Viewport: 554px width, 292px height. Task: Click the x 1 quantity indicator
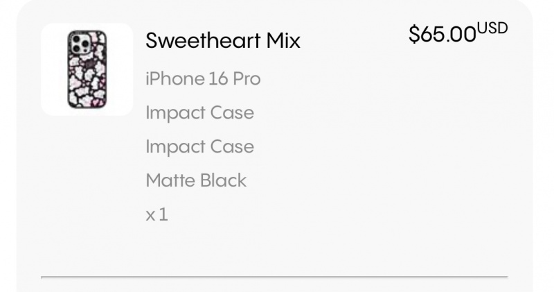pyautogui.click(x=157, y=214)
